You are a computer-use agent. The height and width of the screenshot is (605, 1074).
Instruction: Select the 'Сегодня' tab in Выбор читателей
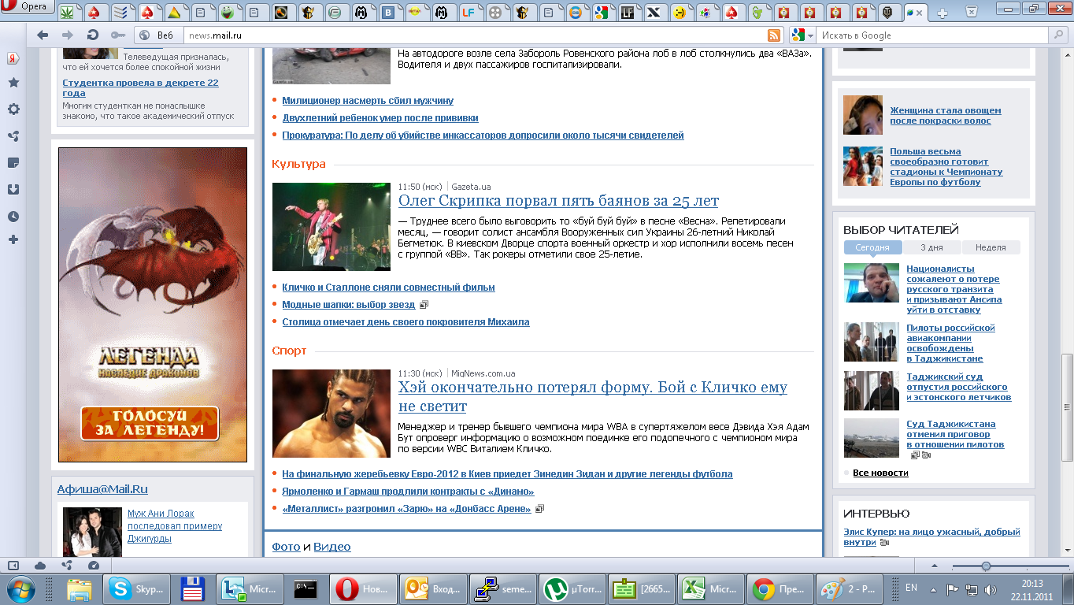click(872, 247)
